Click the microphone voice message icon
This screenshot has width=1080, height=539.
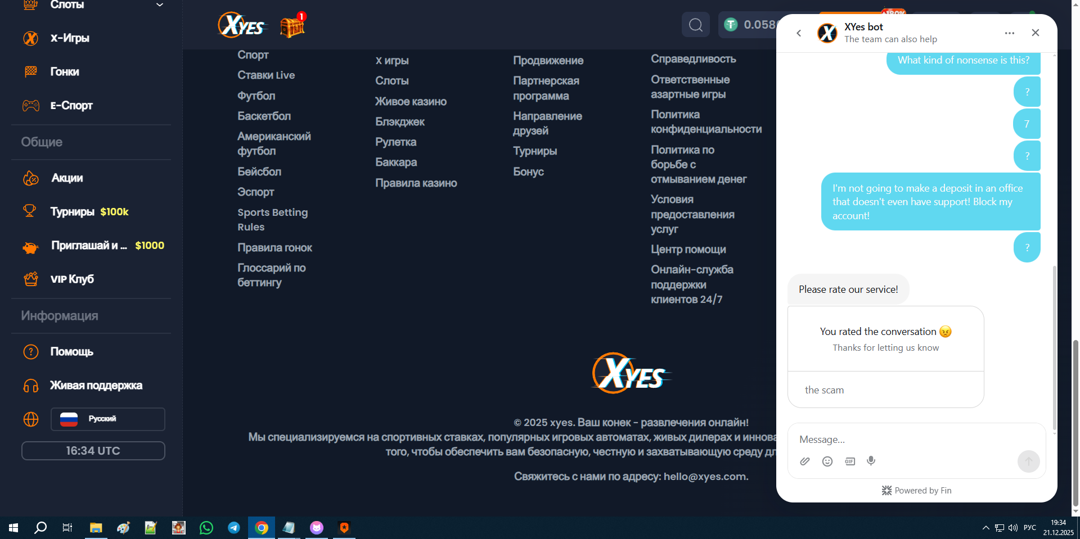click(x=871, y=461)
